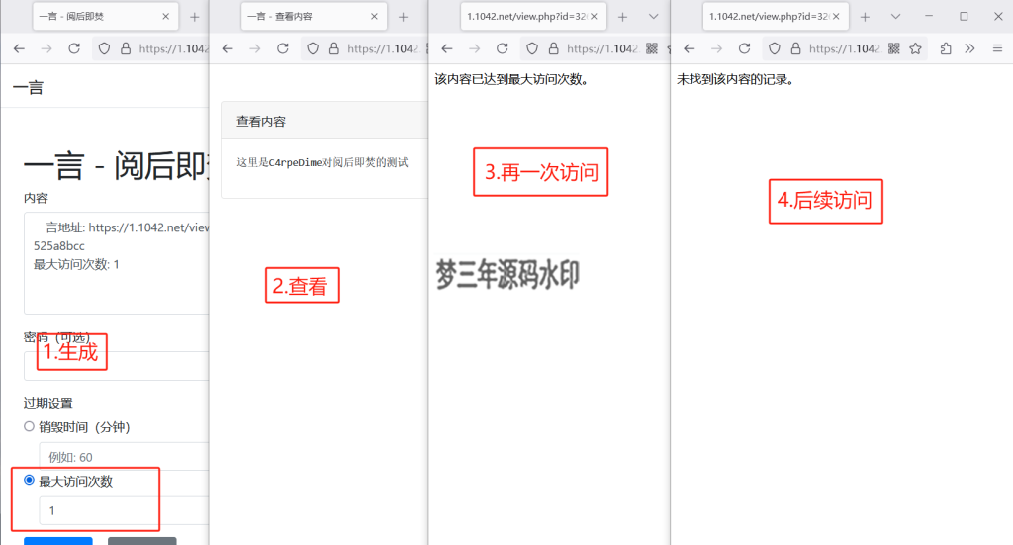Click the max visits input showing 1
This screenshot has height=545, width=1013.
pos(124,510)
